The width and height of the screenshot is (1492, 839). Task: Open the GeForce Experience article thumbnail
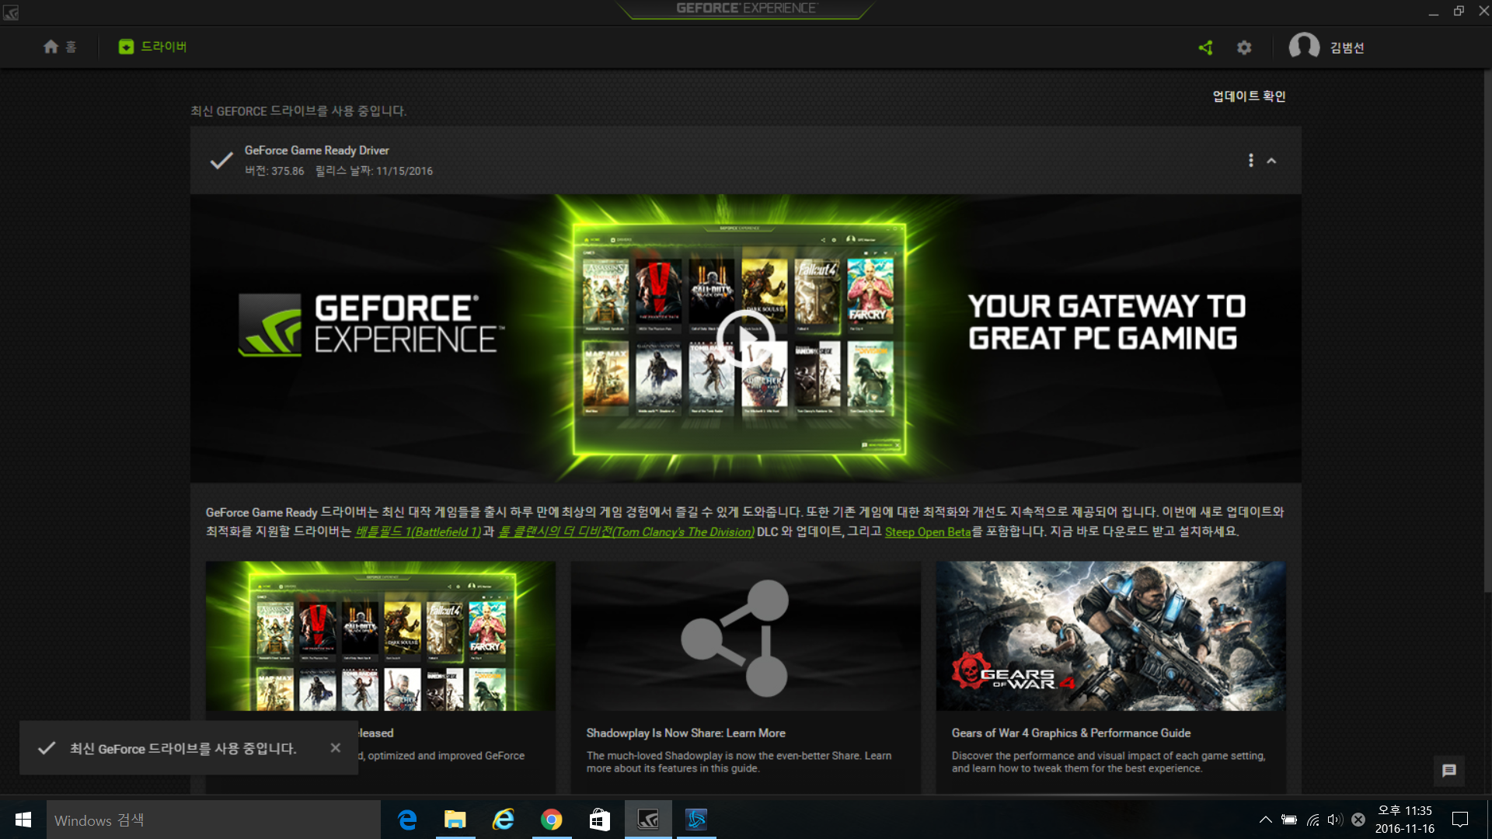tap(381, 635)
